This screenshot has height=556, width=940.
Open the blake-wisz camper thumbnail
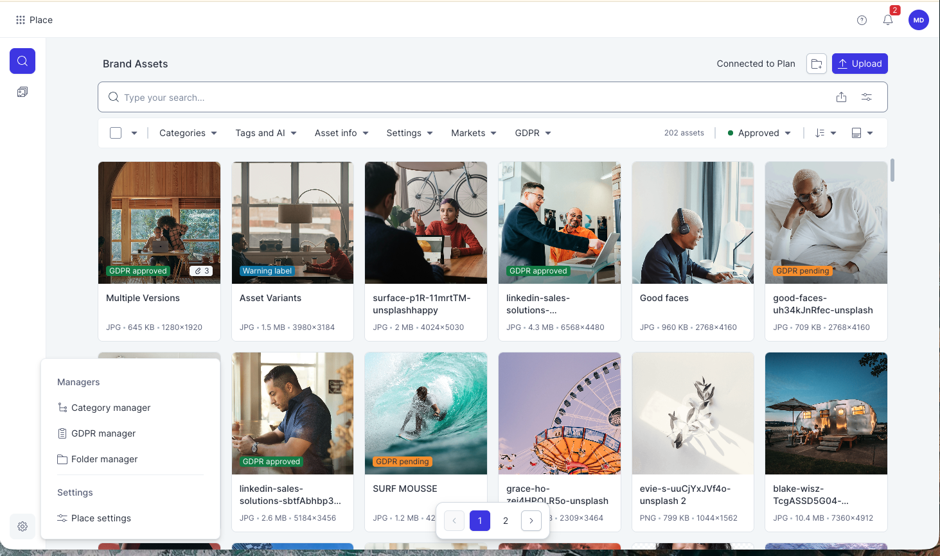click(x=826, y=413)
